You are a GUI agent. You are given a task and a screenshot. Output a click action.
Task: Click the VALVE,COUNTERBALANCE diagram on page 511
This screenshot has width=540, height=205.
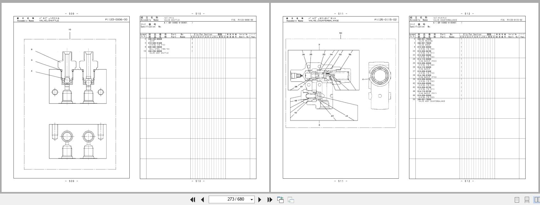340,83
